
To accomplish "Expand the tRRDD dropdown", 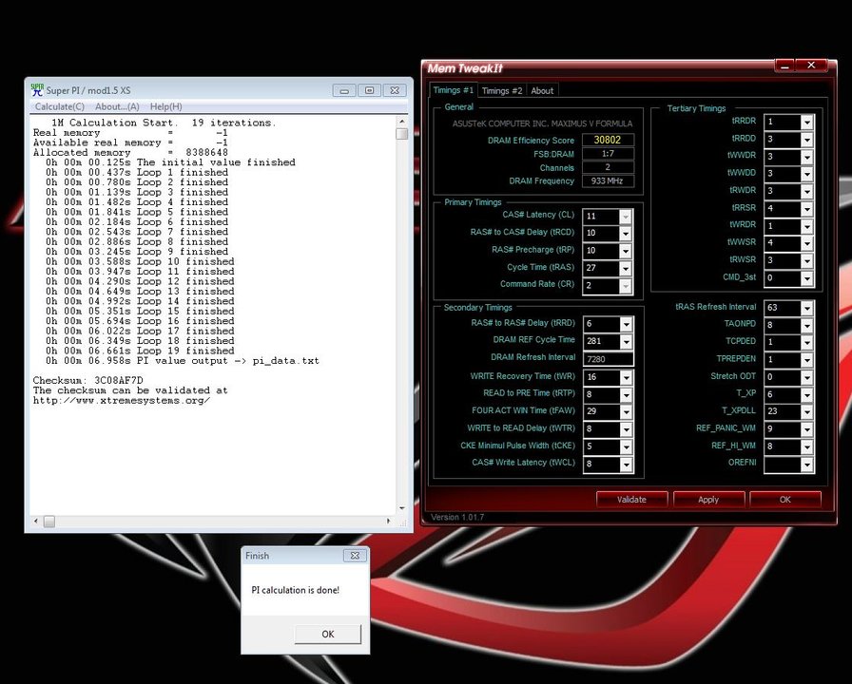I will tap(807, 140).
